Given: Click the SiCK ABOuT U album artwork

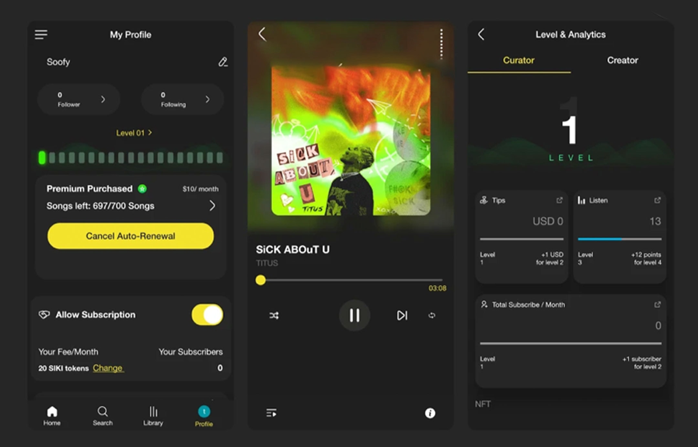Looking at the screenshot, I should point(351,141).
